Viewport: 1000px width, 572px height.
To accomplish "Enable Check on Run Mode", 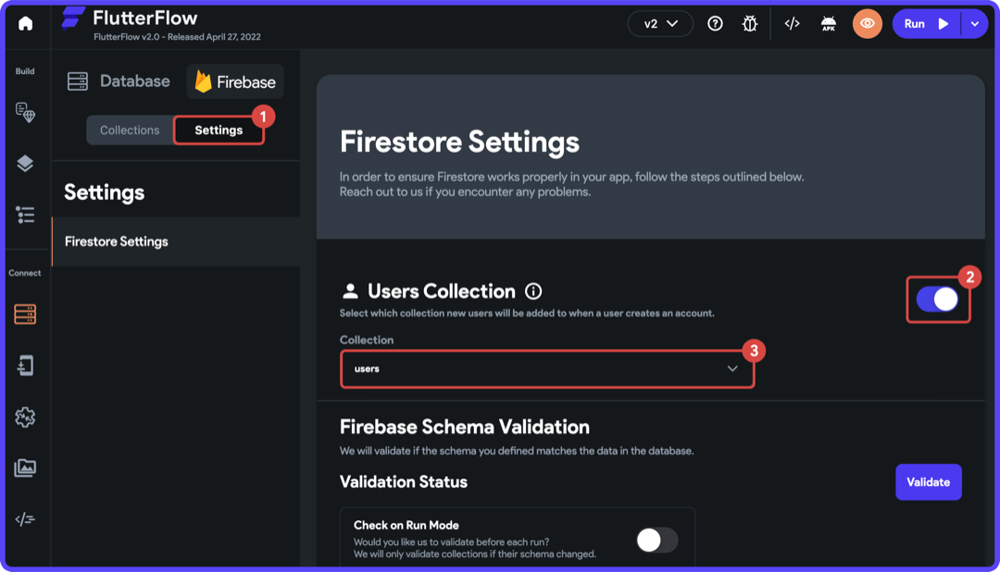I will (657, 540).
